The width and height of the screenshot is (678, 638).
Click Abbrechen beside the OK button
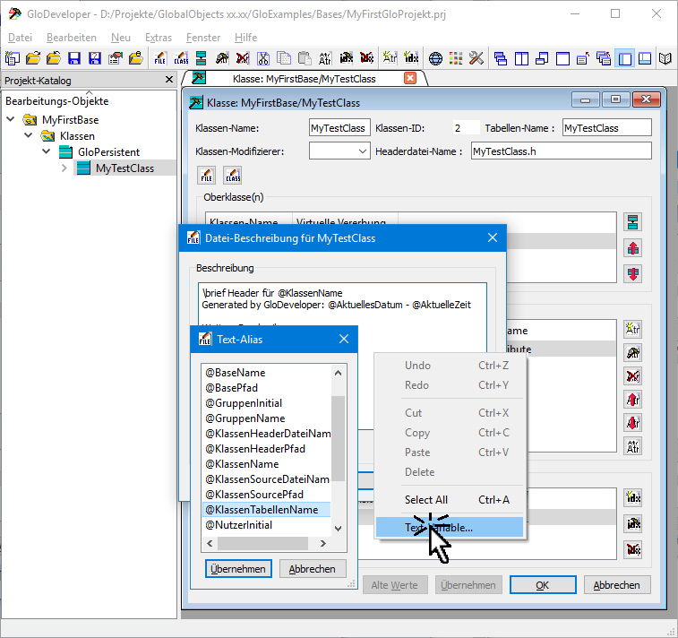click(x=616, y=585)
